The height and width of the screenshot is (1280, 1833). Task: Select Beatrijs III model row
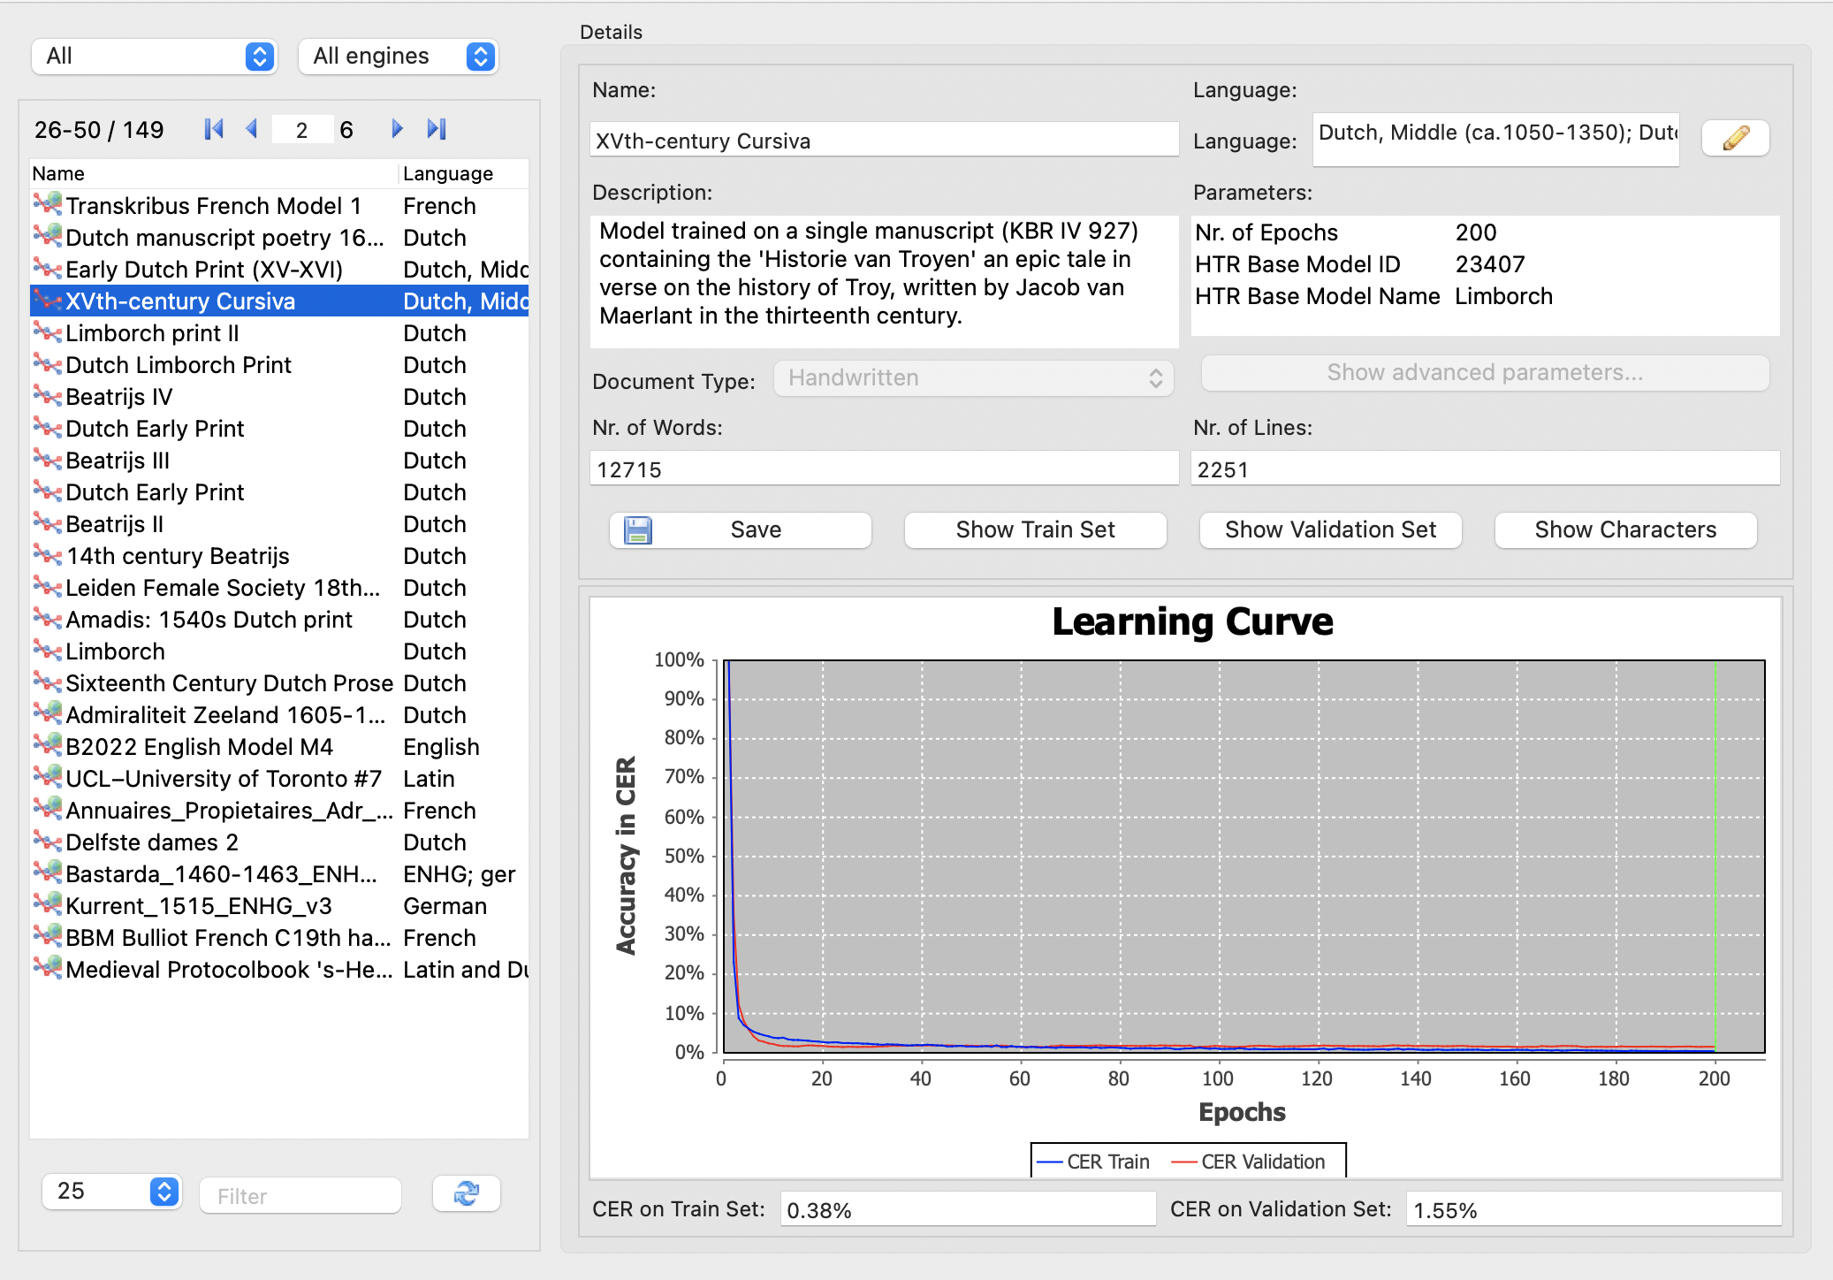pyautogui.click(x=279, y=461)
